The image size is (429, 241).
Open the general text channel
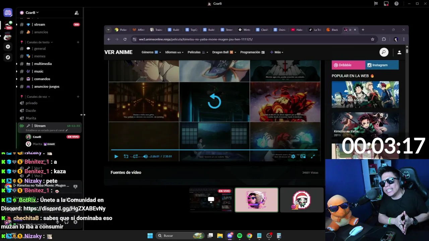[x=40, y=49]
